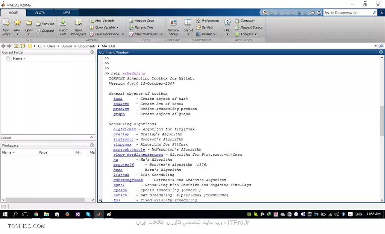Click Find Files in toolstrip
The height and width of the screenshot is (234, 385).
pyautogui.click(x=45, y=24)
